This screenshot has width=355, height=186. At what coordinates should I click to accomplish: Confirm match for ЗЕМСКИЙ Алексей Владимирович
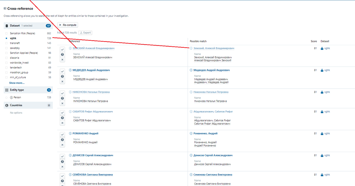62,50
